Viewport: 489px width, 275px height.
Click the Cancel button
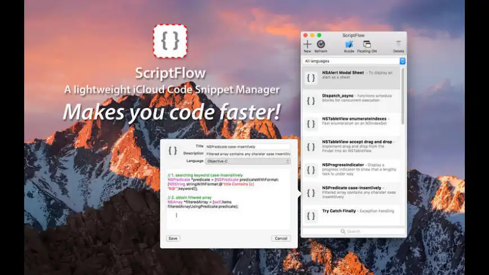[x=281, y=239]
